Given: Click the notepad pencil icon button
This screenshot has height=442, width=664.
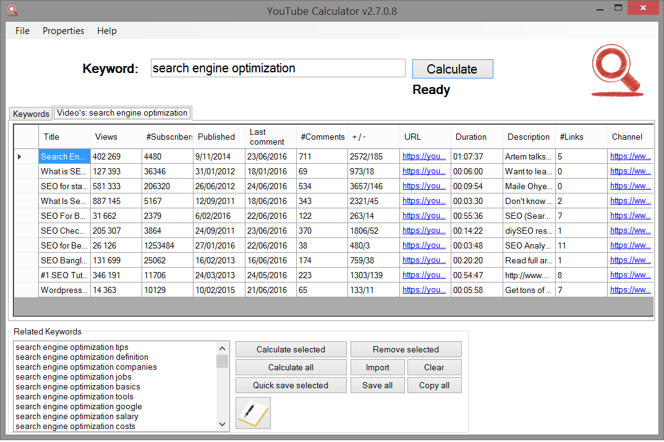Looking at the screenshot, I should click(x=253, y=413).
